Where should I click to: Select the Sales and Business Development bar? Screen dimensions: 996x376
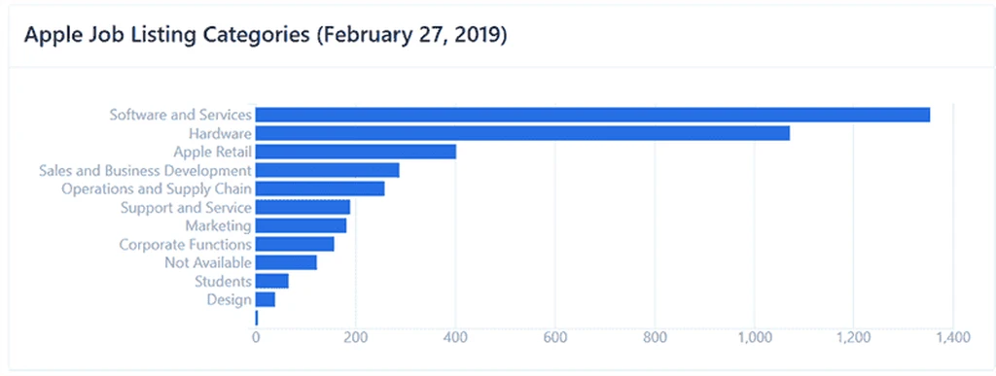click(327, 170)
